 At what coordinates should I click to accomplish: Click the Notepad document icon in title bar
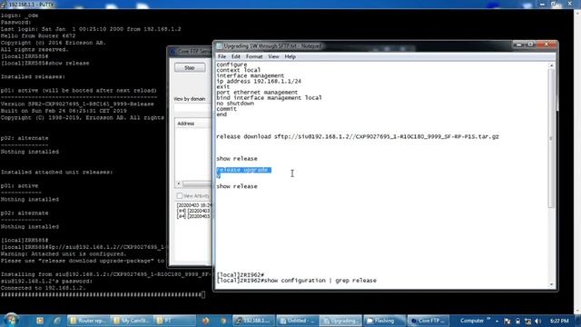click(220, 46)
